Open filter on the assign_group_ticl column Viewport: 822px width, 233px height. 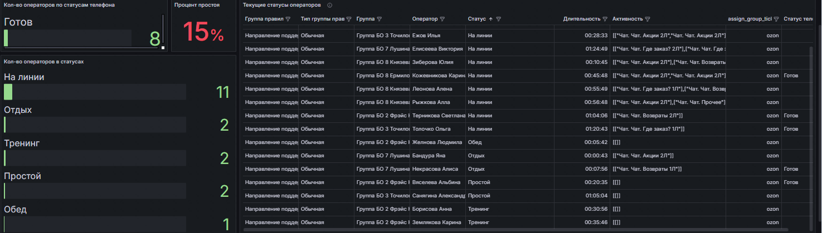[776, 19]
